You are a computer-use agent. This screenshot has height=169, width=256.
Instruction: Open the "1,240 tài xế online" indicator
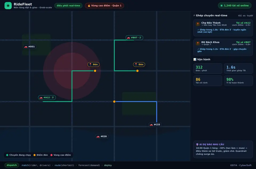pos(235,6)
